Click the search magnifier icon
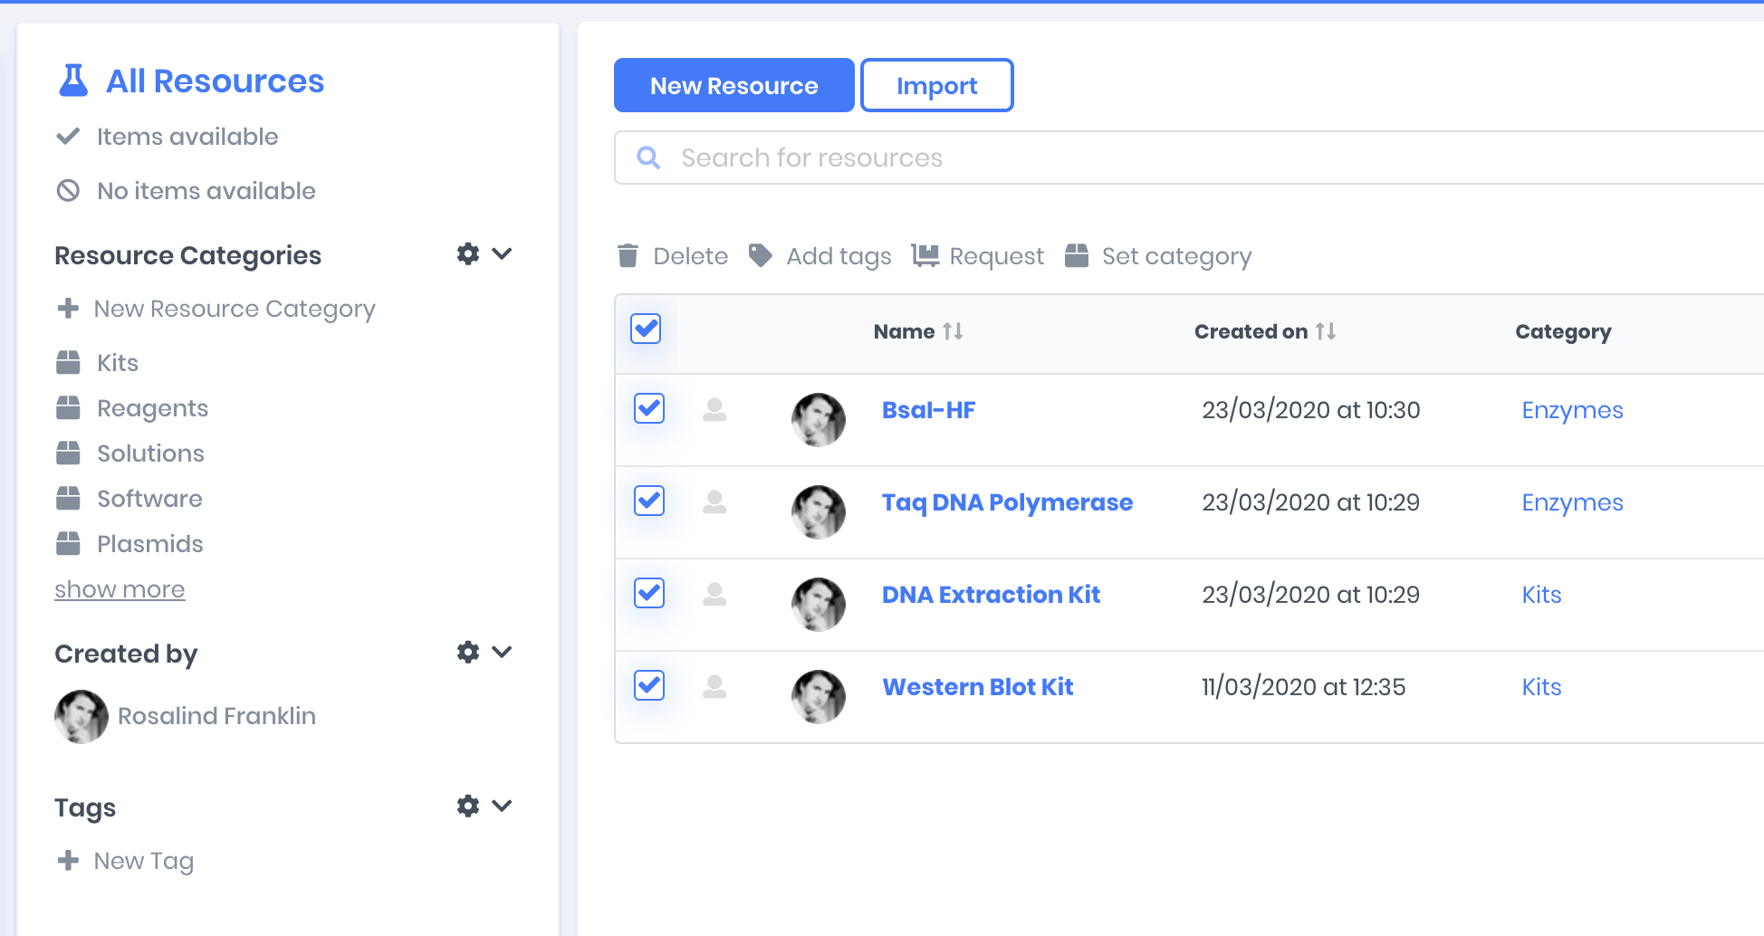 pyautogui.click(x=648, y=158)
